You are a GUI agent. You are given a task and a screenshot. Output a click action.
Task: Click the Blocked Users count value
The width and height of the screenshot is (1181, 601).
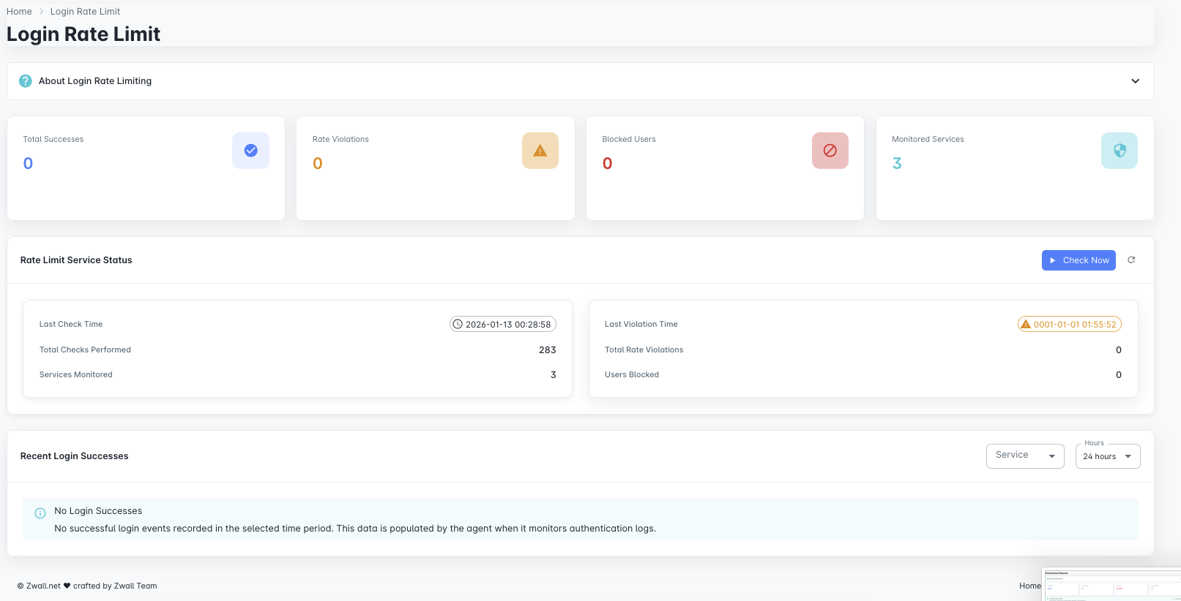[607, 164]
